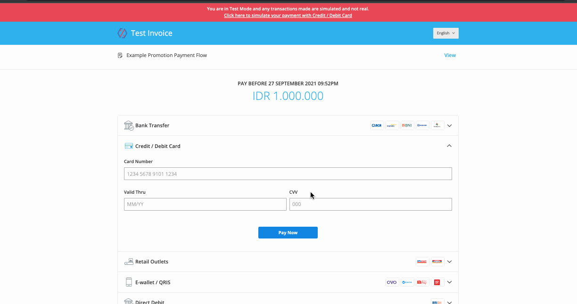Expand the Retail Outlets chevron

tap(449, 262)
